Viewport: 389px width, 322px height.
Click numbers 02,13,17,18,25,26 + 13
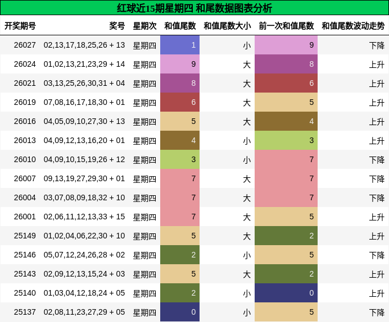(84, 45)
